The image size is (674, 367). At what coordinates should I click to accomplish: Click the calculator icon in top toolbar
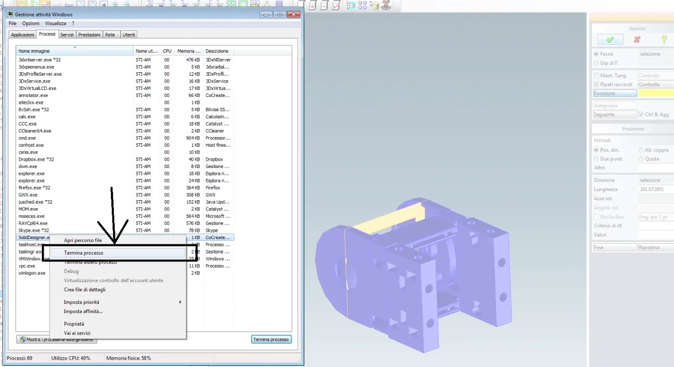[x=278, y=4]
